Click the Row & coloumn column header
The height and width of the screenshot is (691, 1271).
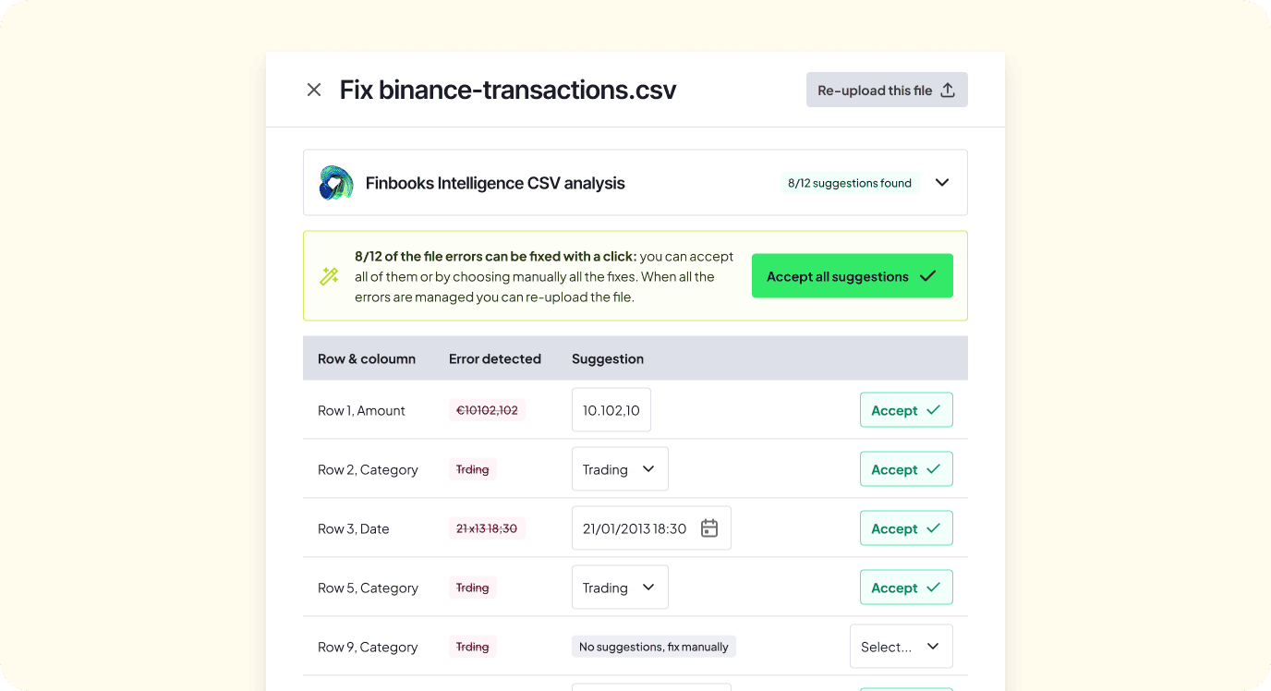click(x=367, y=358)
